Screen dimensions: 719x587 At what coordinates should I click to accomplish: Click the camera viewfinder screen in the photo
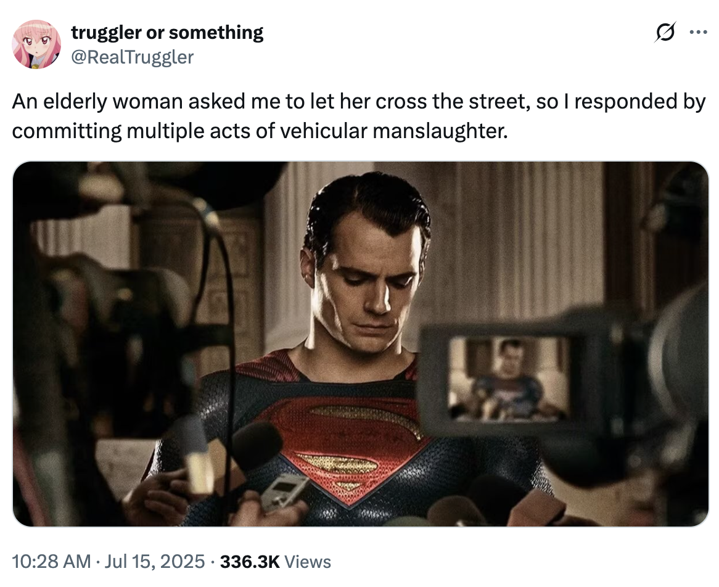[x=509, y=379]
